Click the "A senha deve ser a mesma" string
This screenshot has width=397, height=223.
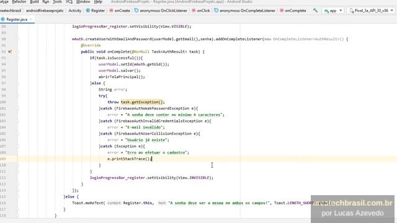pyautogui.click(x=220, y=203)
